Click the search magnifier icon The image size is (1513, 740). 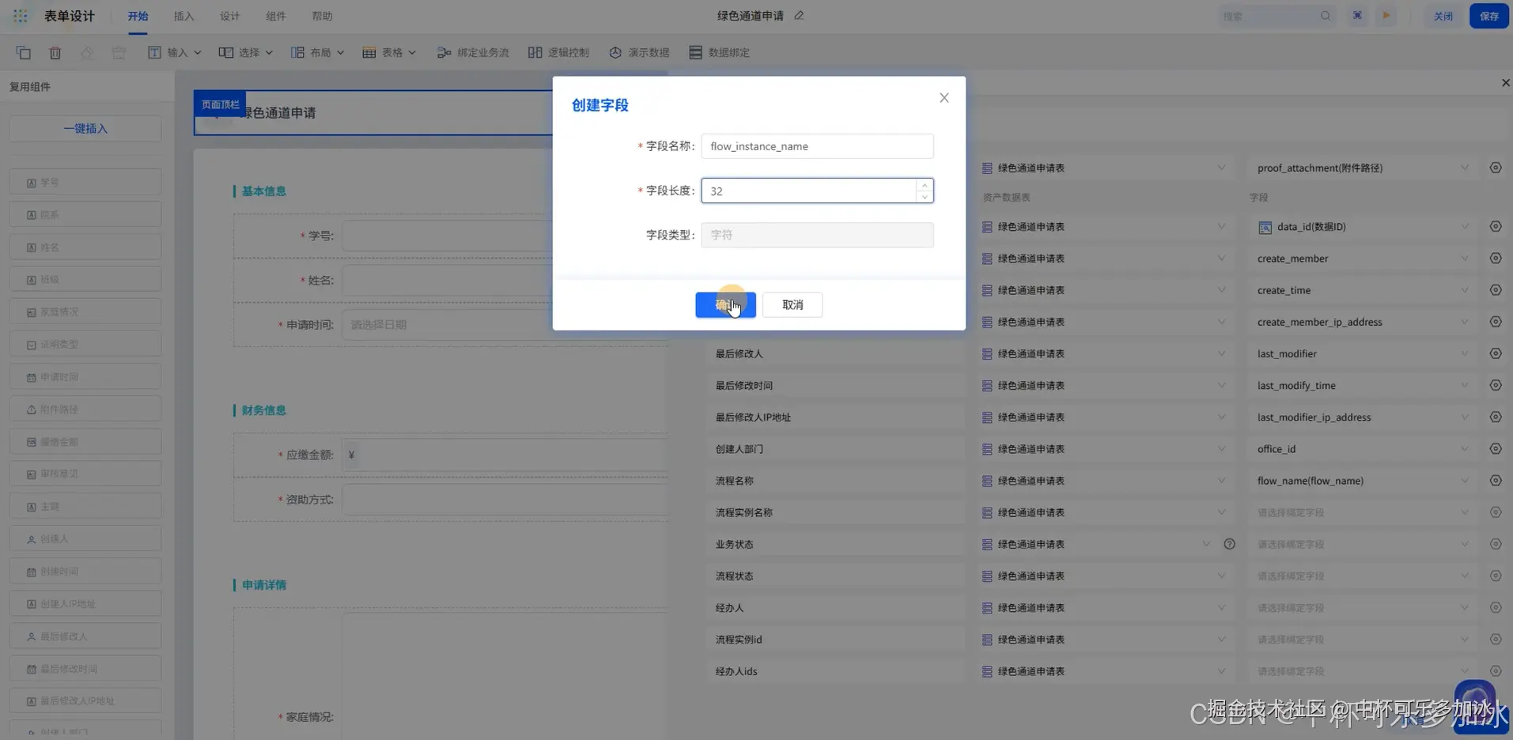point(1326,15)
